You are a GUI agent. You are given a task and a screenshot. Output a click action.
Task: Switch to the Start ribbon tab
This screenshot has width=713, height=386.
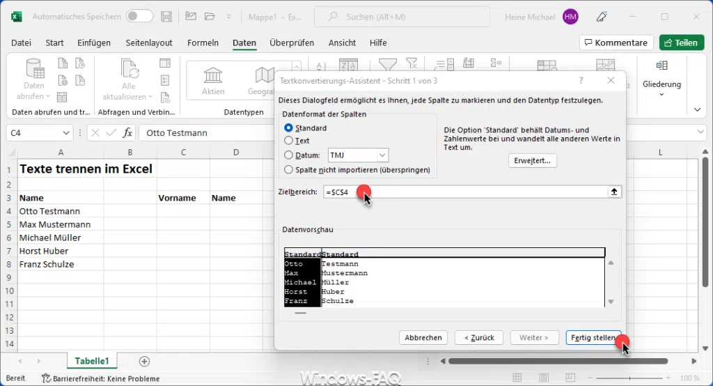point(54,43)
